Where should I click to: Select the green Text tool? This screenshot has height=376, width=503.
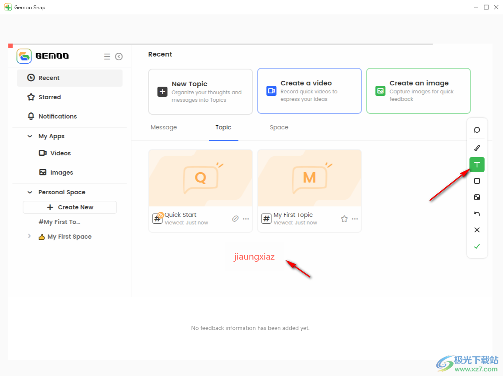[477, 165]
